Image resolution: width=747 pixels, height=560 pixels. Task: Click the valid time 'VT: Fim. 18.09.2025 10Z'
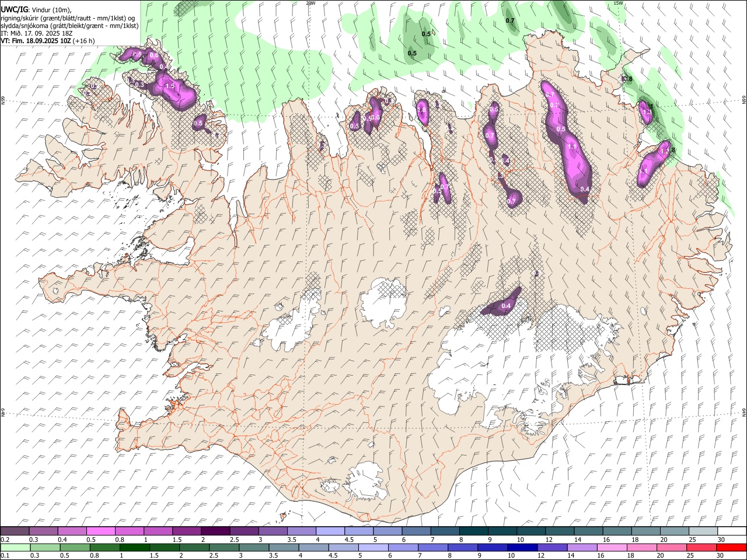(36, 41)
